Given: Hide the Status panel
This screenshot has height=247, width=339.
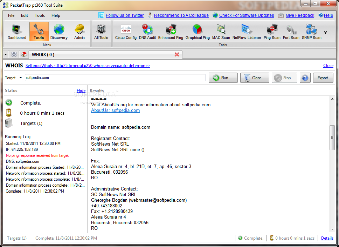Looking at the screenshot, I should pos(81,91).
